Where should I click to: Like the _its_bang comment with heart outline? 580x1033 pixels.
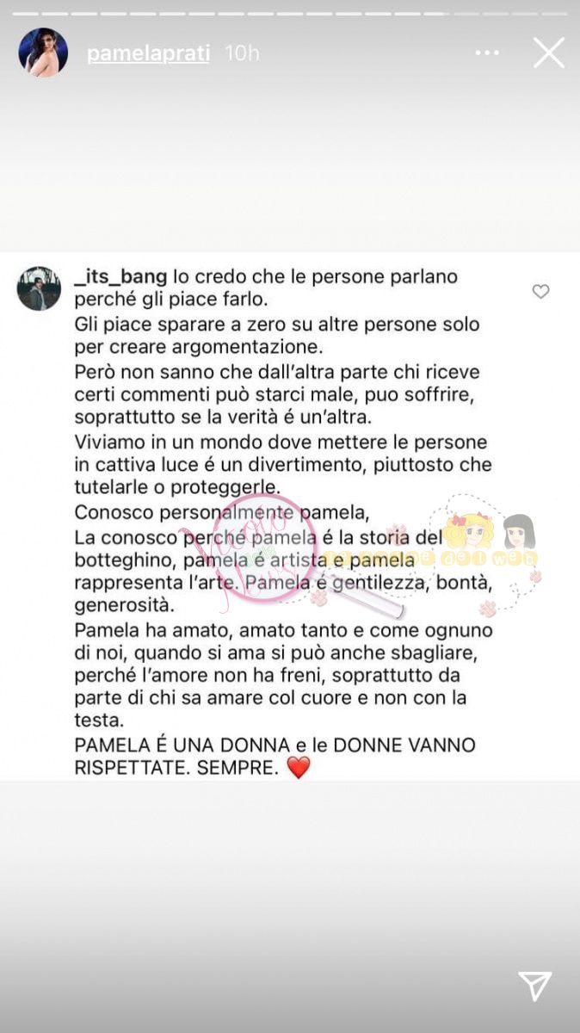(540, 292)
